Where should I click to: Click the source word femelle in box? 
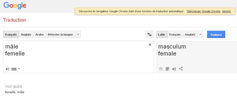(x=15, y=53)
